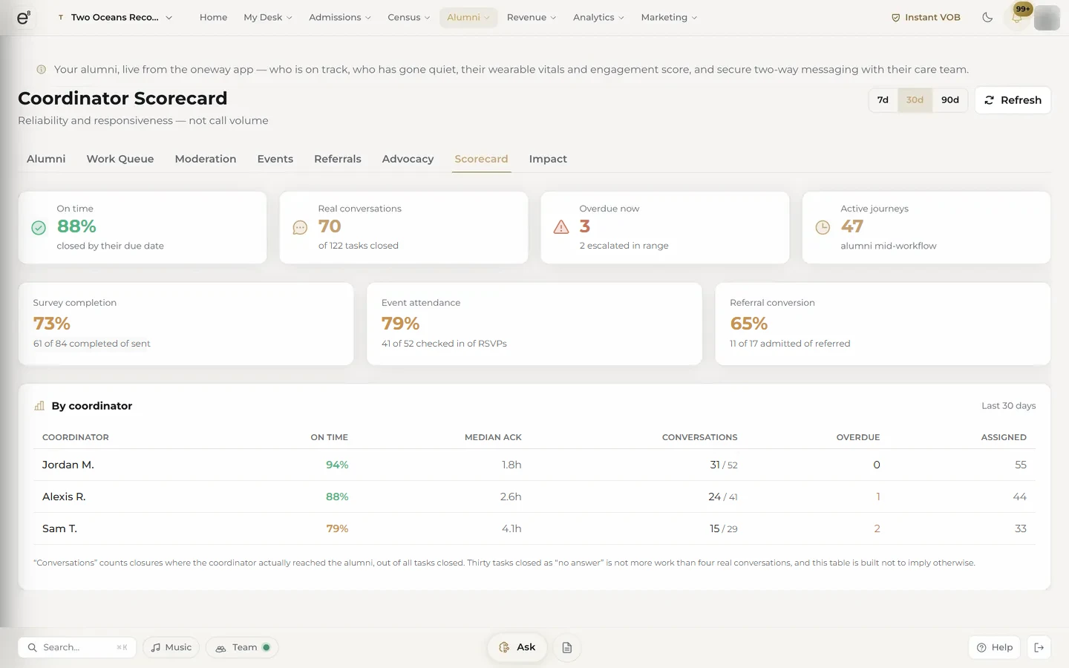Click Sam T.'s 79% on-time value
The height and width of the screenshot is (668, 1069).
click(x=337, y=528)
